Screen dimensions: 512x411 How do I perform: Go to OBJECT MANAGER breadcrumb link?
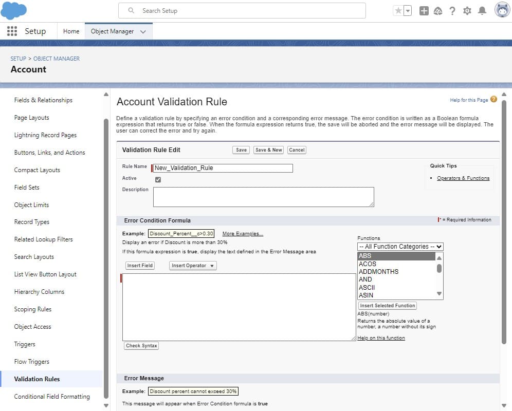pyautogui.click(x=57, y=59)
